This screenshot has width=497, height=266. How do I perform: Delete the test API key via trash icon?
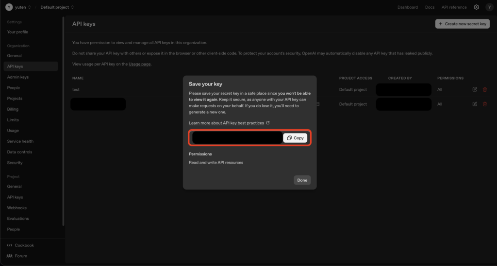(484, 90)
